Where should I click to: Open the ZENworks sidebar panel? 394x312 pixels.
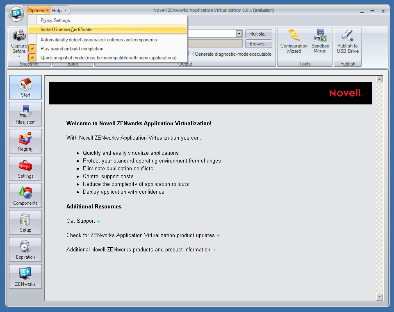[25, 276]
